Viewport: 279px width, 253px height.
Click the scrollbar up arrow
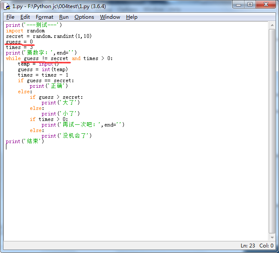pos(272,25)
